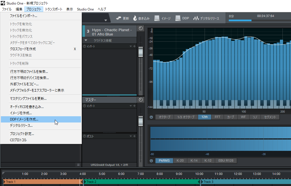
Task: Collapse the ラウドネス情報 section
Action: (86, 40)
